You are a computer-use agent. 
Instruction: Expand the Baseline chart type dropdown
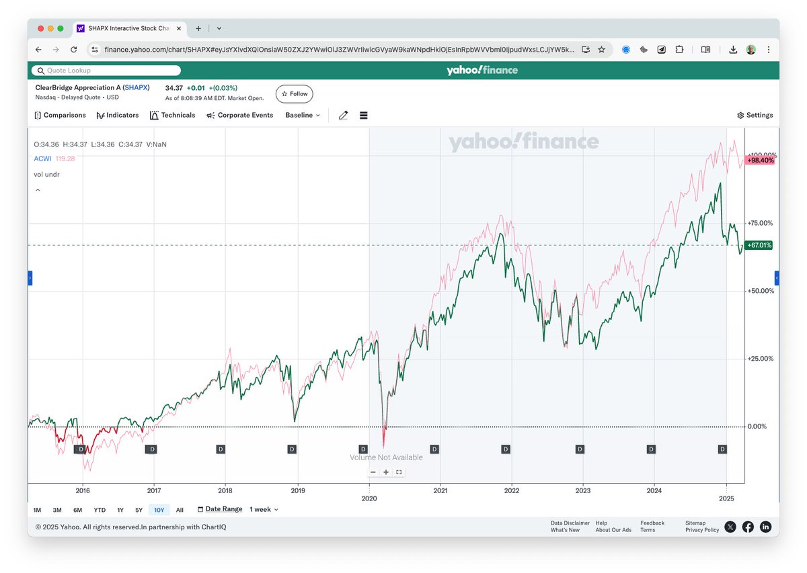[x=303, y=116]
